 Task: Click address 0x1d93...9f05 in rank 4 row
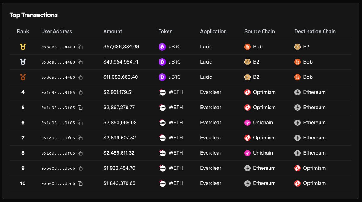coord(58,92)
